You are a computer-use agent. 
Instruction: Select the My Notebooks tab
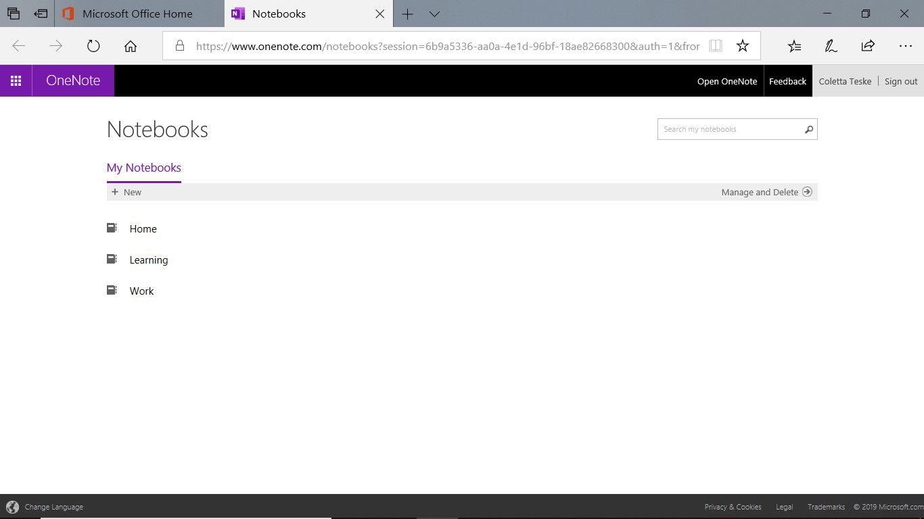(x=144, y=168)
